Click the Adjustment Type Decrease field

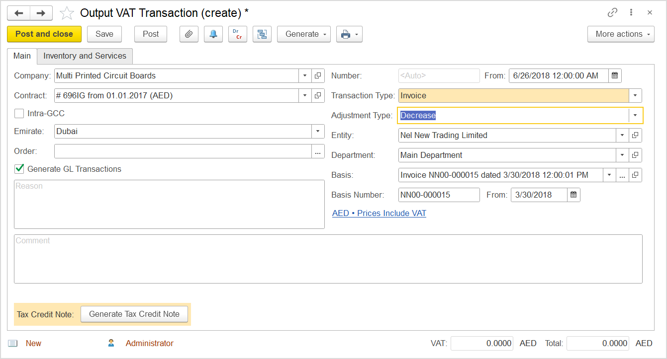click(x=513, y=116)
